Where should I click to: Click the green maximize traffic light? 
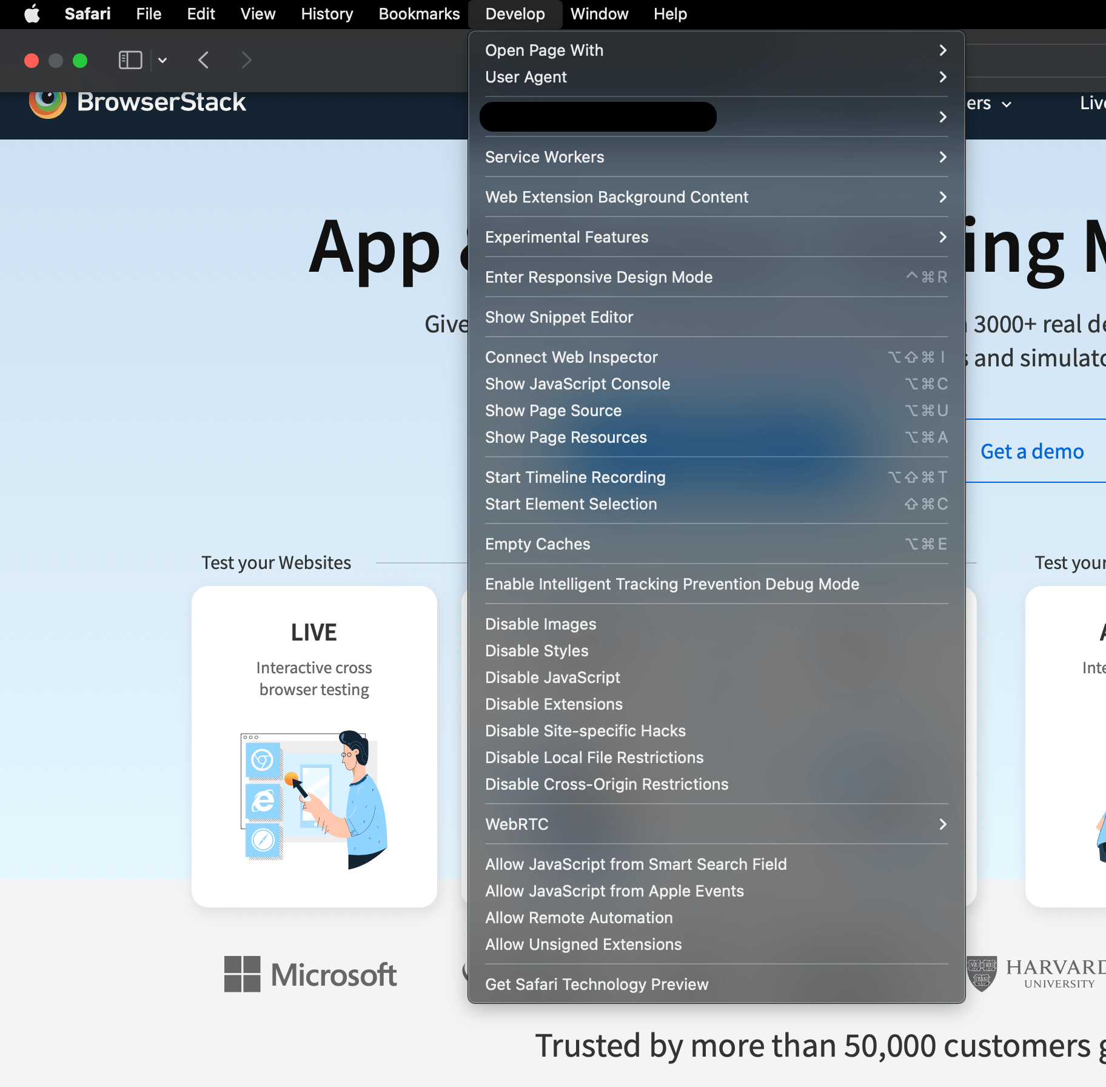point(80,60)
